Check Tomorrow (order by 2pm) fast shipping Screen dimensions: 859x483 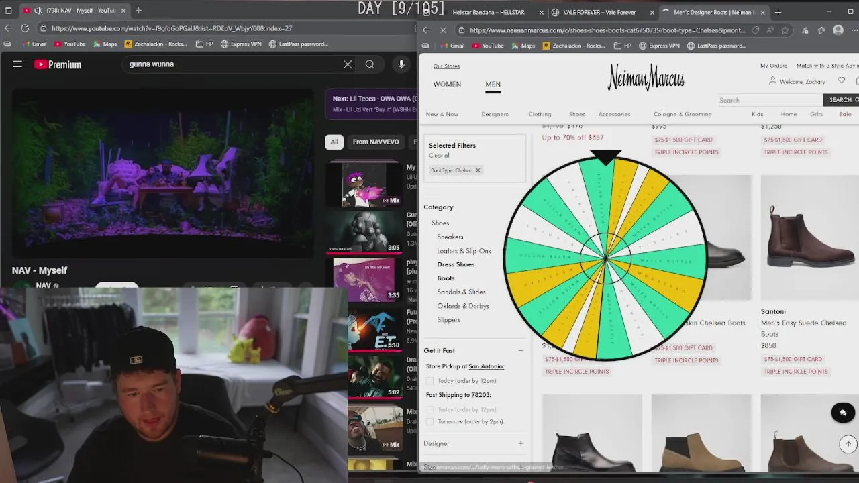click(429, 422)
